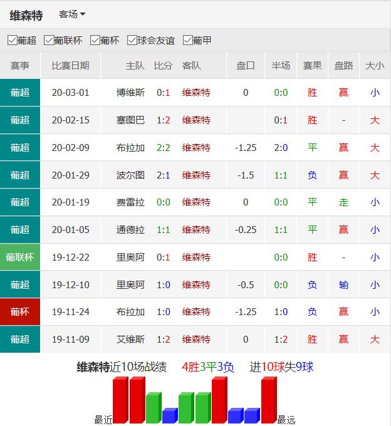
Task: Click the 大小 column header
Action: (x=375, y=66)
